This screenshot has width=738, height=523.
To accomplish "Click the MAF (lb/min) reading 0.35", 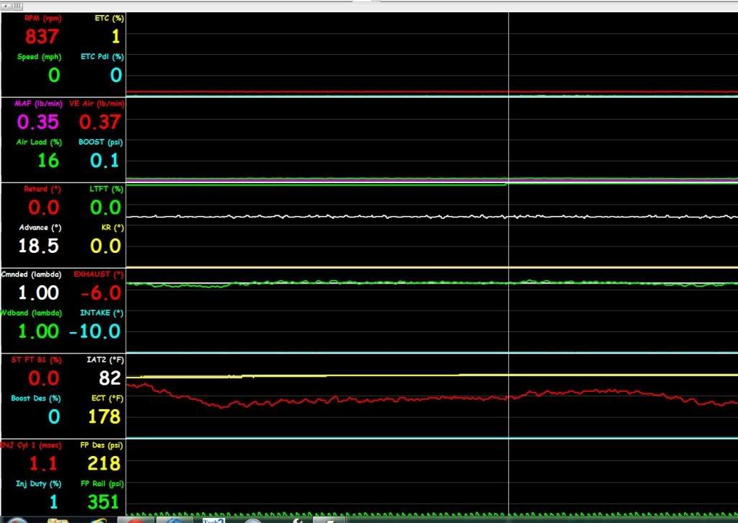I will coord(38,122).
